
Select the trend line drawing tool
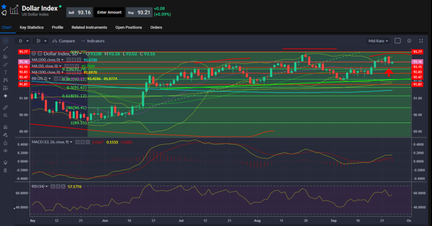(x=5, y=49)
